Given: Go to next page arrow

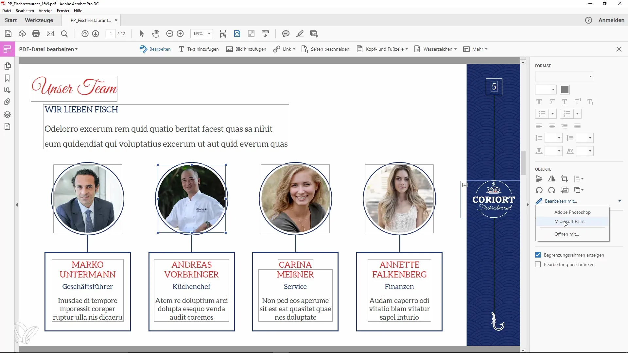Looking at the screenshot, I should pos(96,34).
